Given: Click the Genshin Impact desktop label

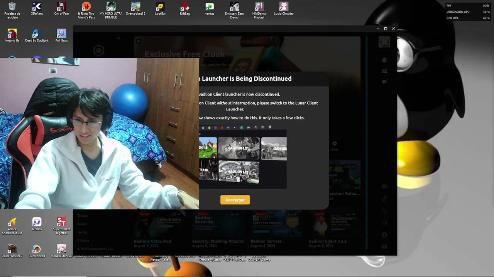Looking at the screenshot, I should 111,256.
